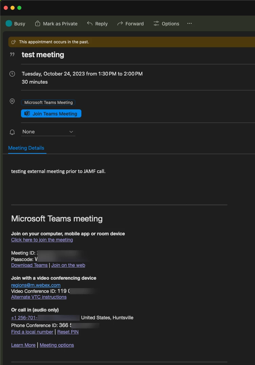
Task: Select Microsoft Teams meeting heading
Action: coord(57,219)
